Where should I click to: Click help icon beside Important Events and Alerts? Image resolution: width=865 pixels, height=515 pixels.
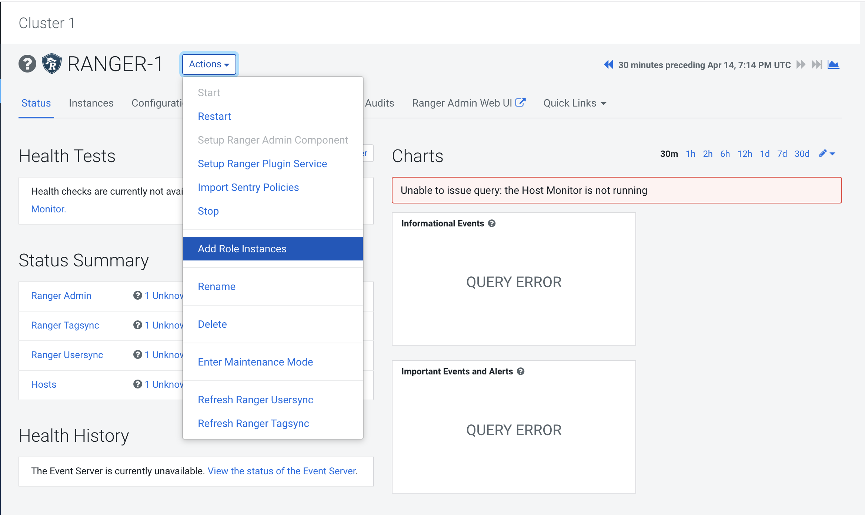point(521,371)
